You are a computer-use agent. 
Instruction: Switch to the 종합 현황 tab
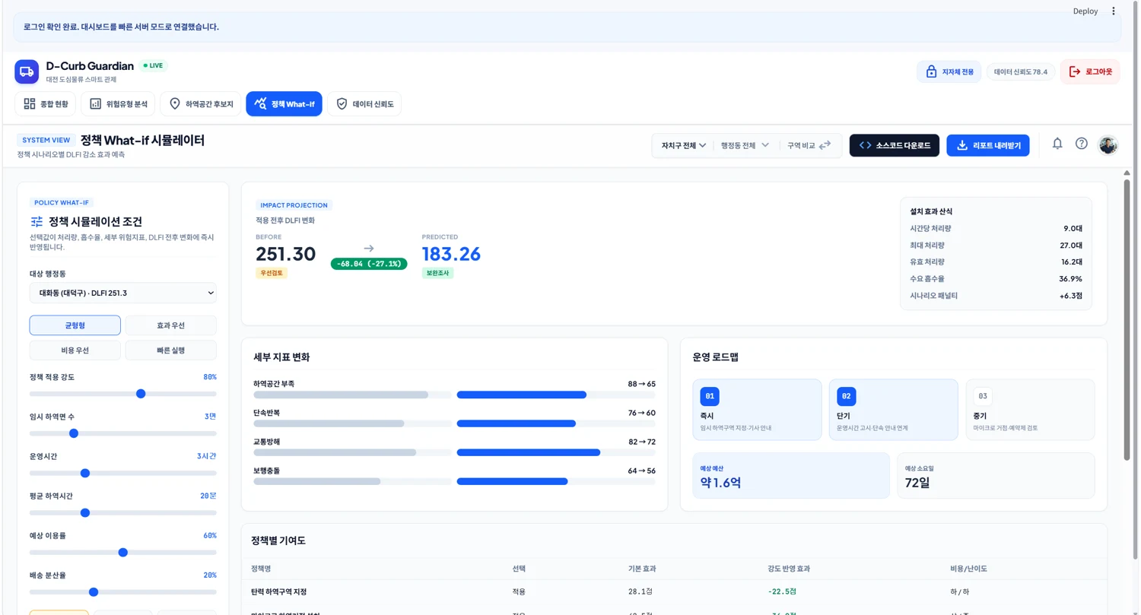[x=46, y=104]
